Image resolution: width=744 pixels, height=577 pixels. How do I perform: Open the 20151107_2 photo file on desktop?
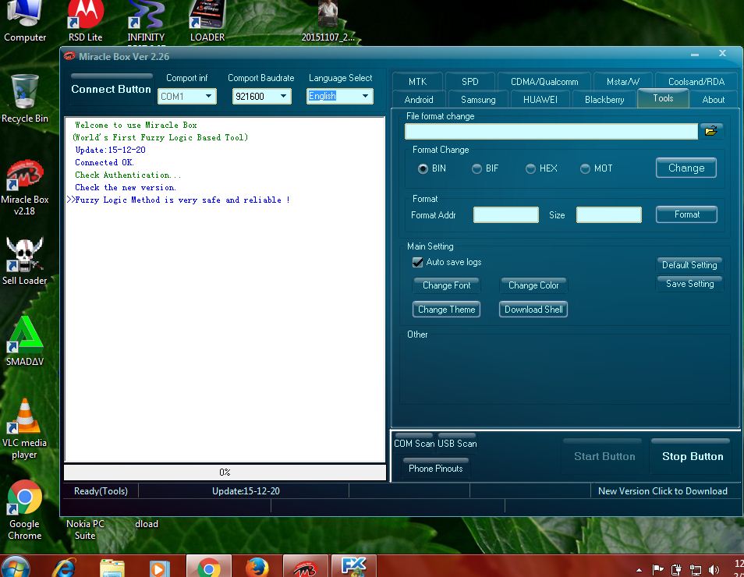click(x=328, y=21)
